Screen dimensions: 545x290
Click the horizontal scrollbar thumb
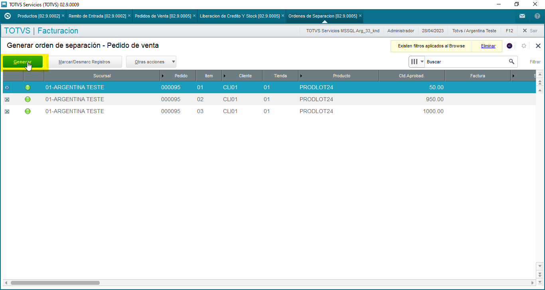point(55,283)
